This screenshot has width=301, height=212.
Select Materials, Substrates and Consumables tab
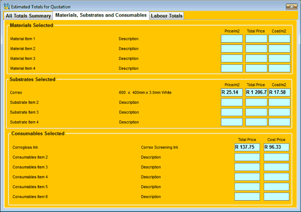tap(101, 15)
